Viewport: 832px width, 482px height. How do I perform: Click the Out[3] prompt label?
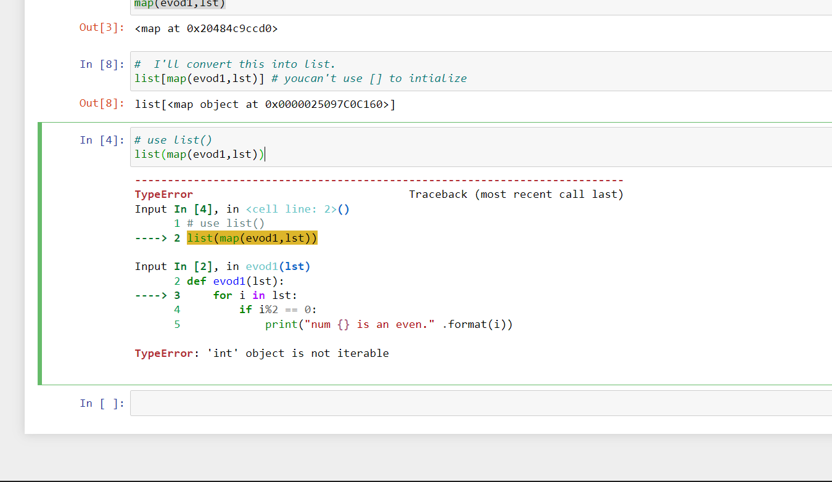[101, 28]
